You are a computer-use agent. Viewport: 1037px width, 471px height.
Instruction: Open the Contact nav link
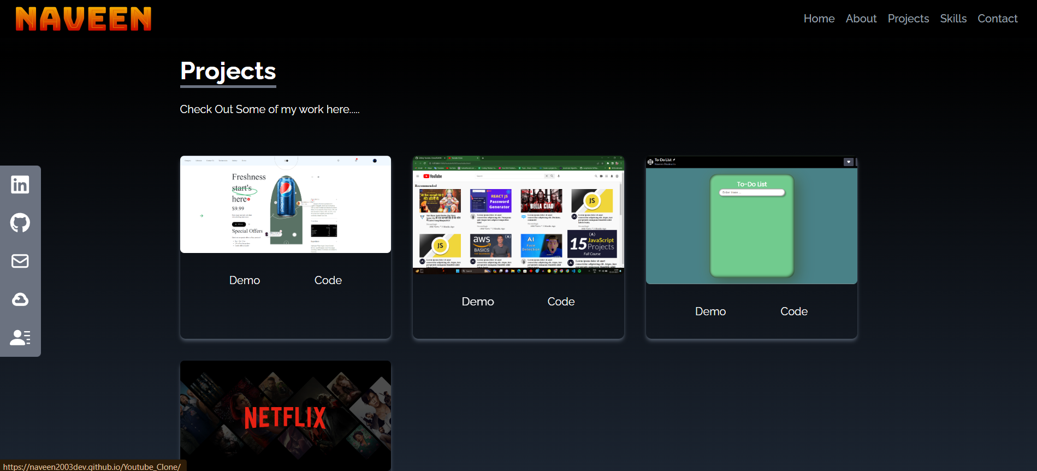[x=998, y=19]
